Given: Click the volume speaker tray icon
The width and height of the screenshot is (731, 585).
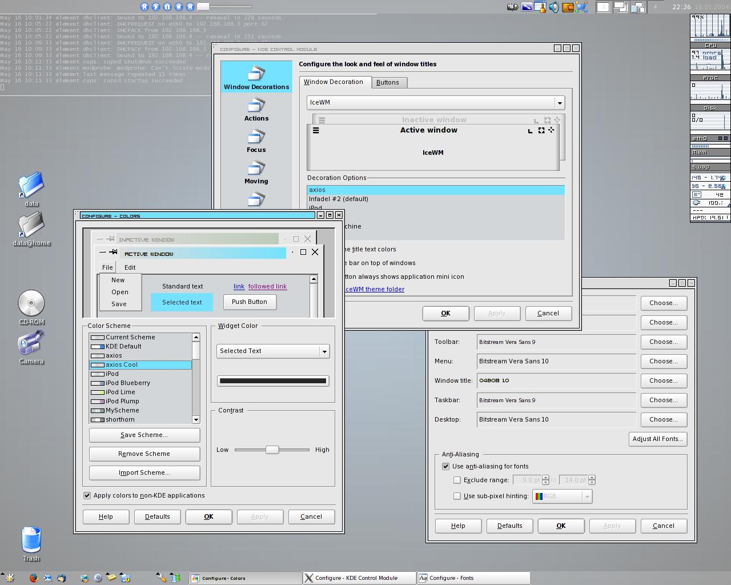Looking at the screenshot, I should 554,7.
